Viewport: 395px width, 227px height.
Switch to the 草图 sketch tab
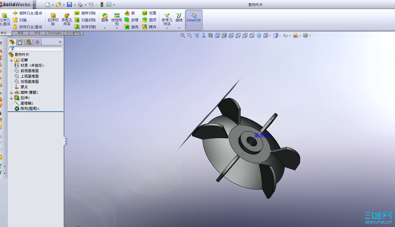point(20,33)
